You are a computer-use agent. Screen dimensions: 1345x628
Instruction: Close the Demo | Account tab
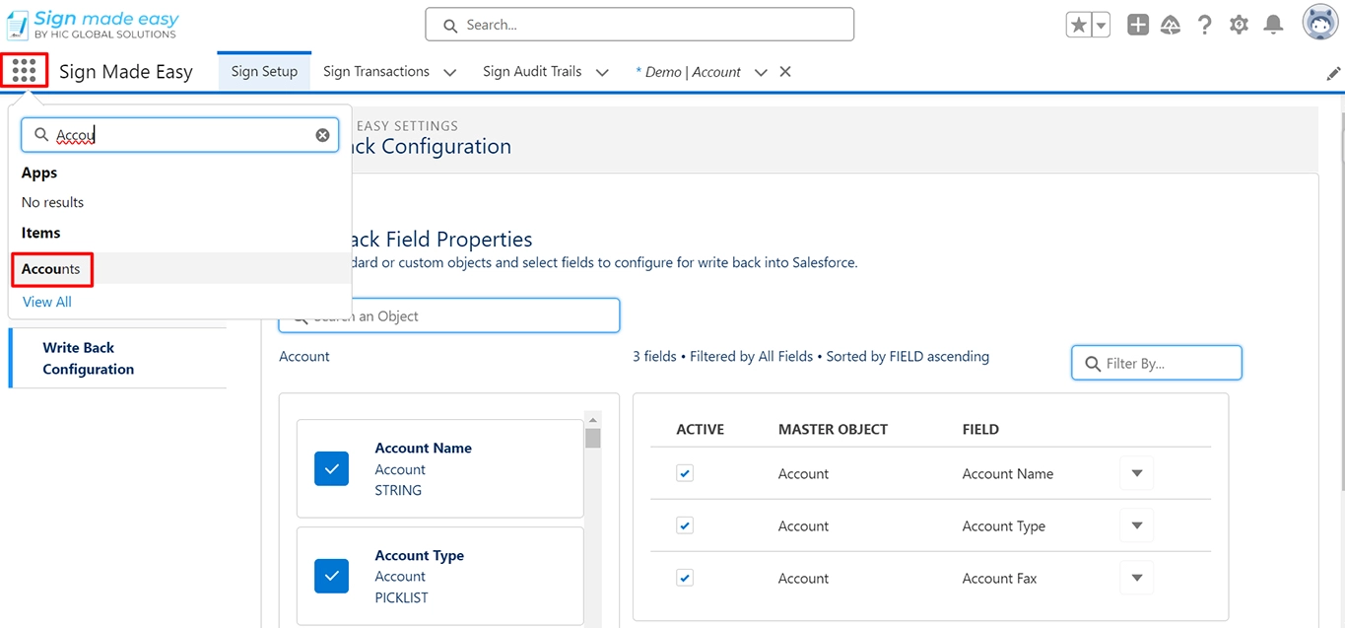(785, 72)
